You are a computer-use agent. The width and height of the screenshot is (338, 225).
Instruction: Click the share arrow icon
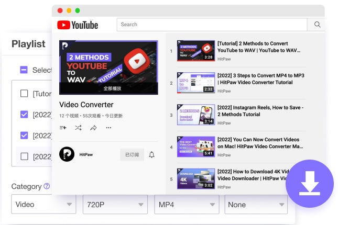coord(93,128)
